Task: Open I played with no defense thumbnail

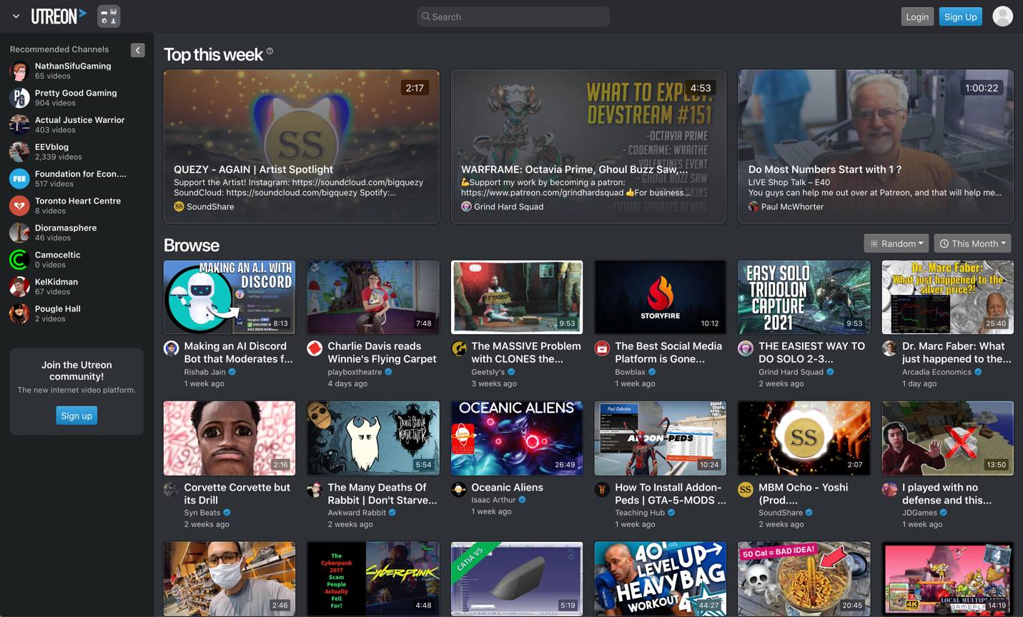Action: pyautogui.click(x=948, y=438)
